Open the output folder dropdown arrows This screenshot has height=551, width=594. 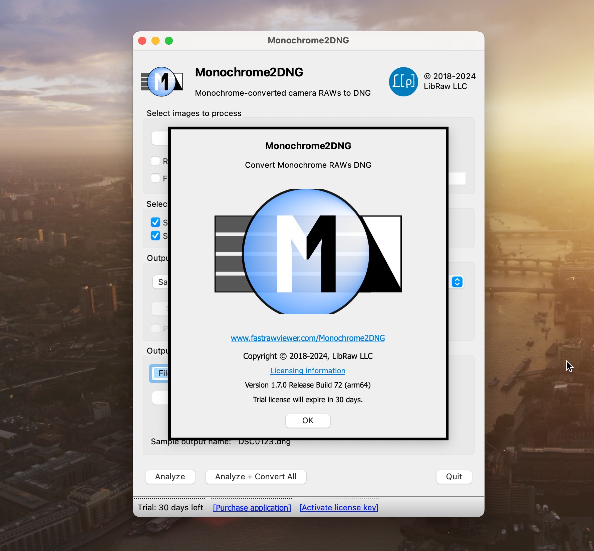(x=457, y=282)
